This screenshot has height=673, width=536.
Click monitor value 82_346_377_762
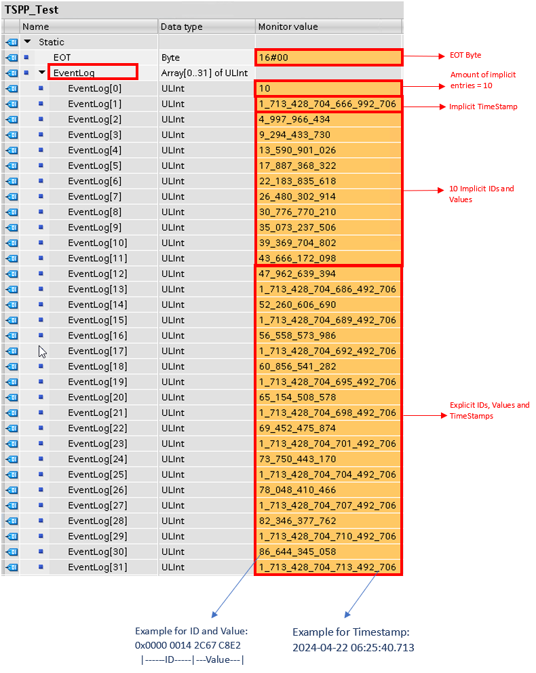[328, 521]
